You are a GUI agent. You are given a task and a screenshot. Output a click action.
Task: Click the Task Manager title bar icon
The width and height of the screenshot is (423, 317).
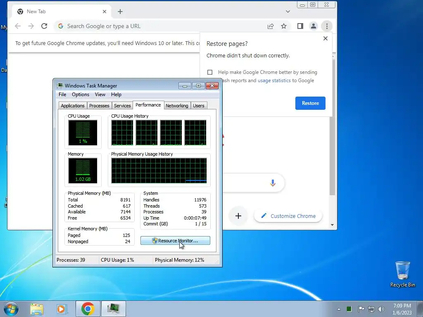pos(60,86)
